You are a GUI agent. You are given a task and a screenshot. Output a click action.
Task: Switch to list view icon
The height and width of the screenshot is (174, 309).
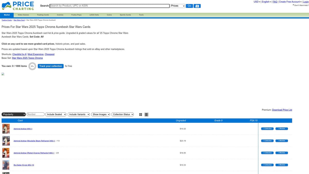[146, 114]
